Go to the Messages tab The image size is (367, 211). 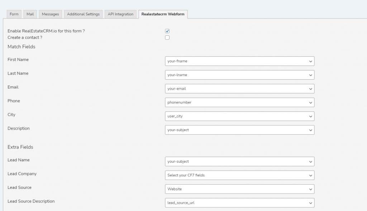pos(50,14)
